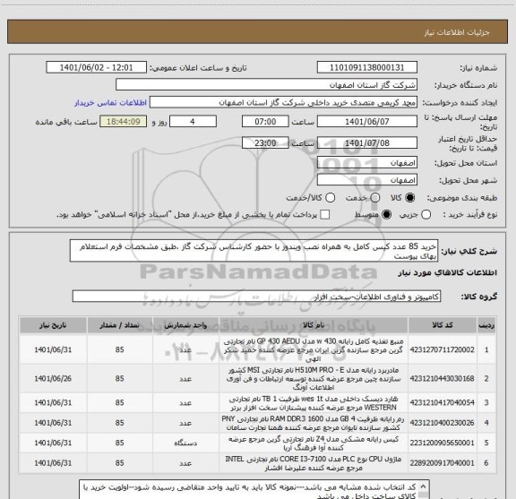
Task: Click the delivery city field اصفهان
Action: (x=367, y=180)
